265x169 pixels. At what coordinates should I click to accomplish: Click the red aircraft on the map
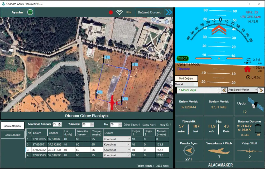(112, 103)
